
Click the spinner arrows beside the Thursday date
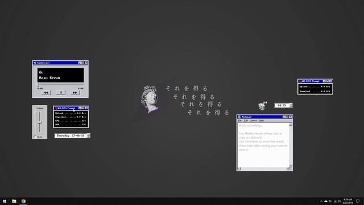pyautogui.click(x=89, y=136)
